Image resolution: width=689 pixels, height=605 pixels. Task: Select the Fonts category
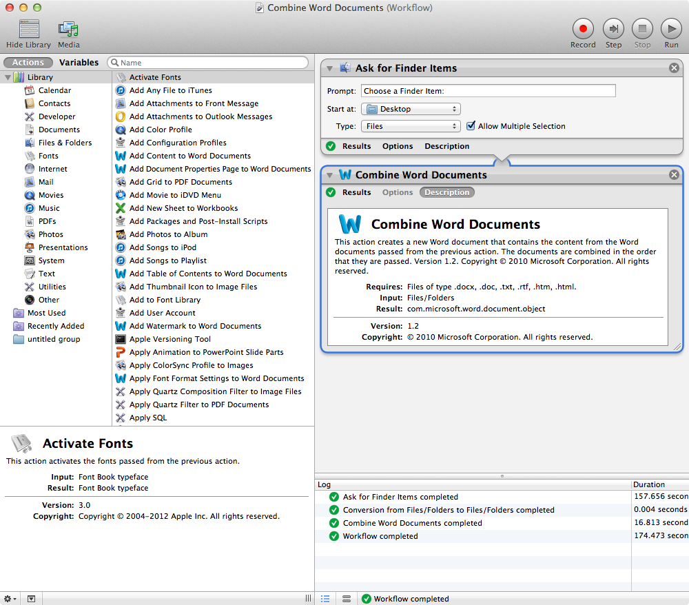[48, 156]
